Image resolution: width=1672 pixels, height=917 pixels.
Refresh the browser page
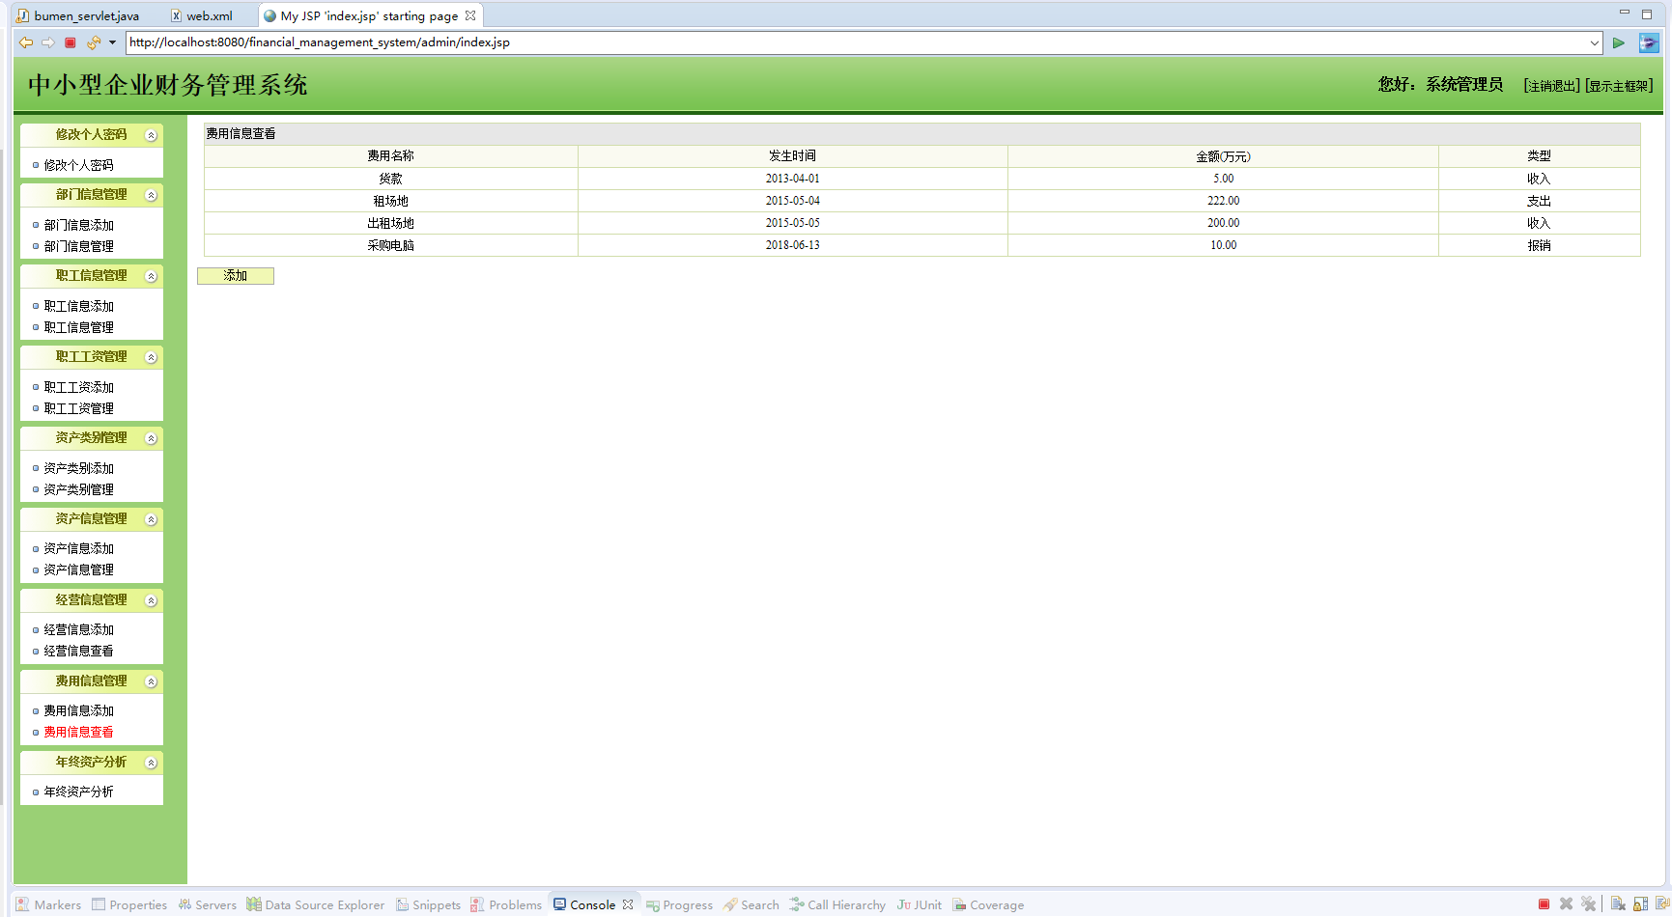[x=93, y=42]
